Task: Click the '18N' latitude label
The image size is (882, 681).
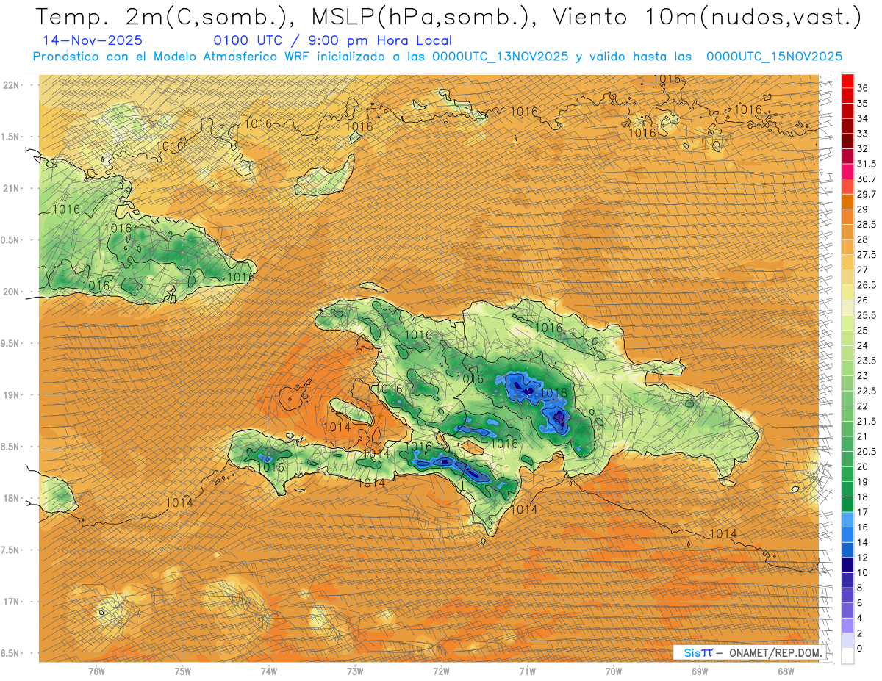Action: [12, 498]
